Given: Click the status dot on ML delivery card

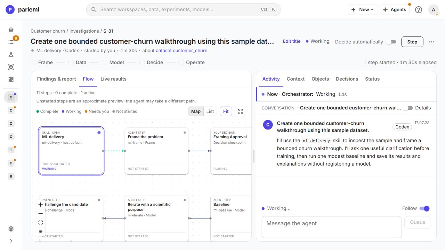Looking at the screenshot, I should (x=99, y=133).
